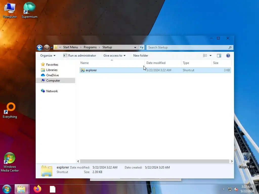
Task: Click the left arrow of the horizontal scrollbar
Action: pos(78,161)
